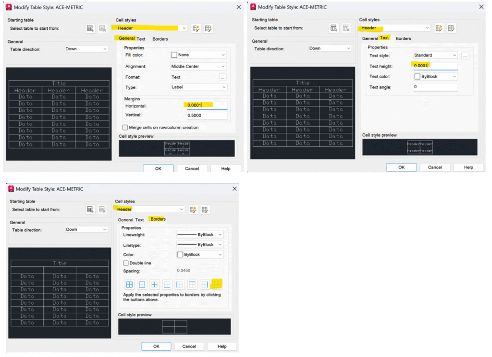Click Spacing field showing 0.0450
The height and width of the screenshot is (357, 492).
[200, 271]
